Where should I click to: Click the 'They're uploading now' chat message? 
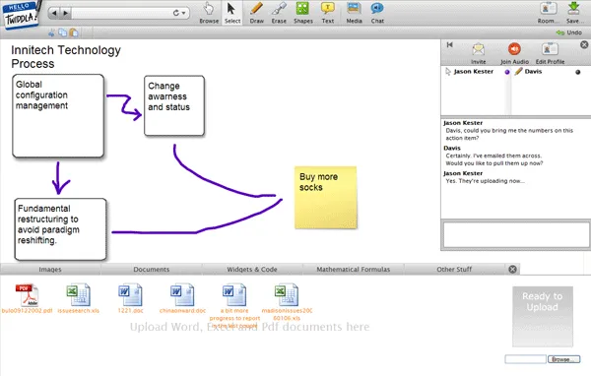(x=485, y=181)
